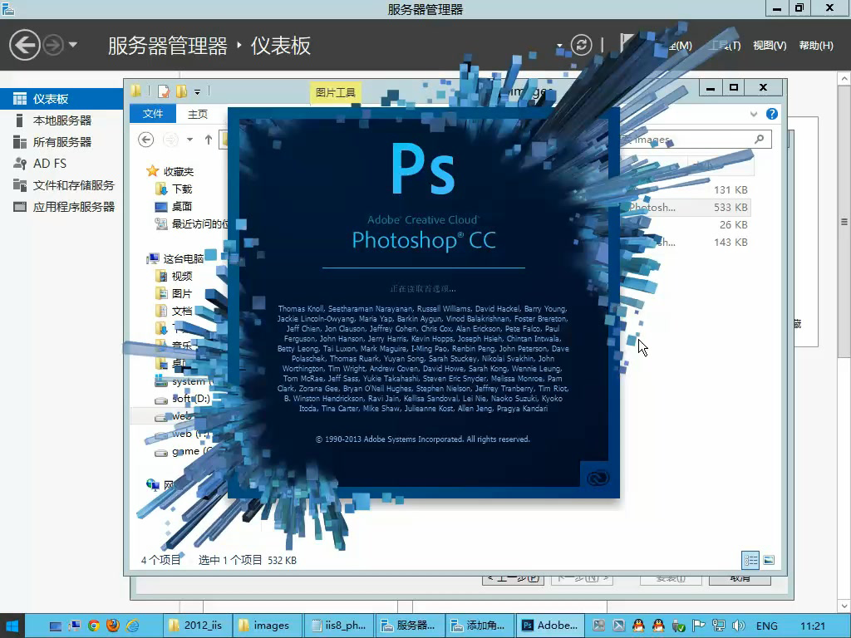Open Server Manager navigation history dropdown

73,45
